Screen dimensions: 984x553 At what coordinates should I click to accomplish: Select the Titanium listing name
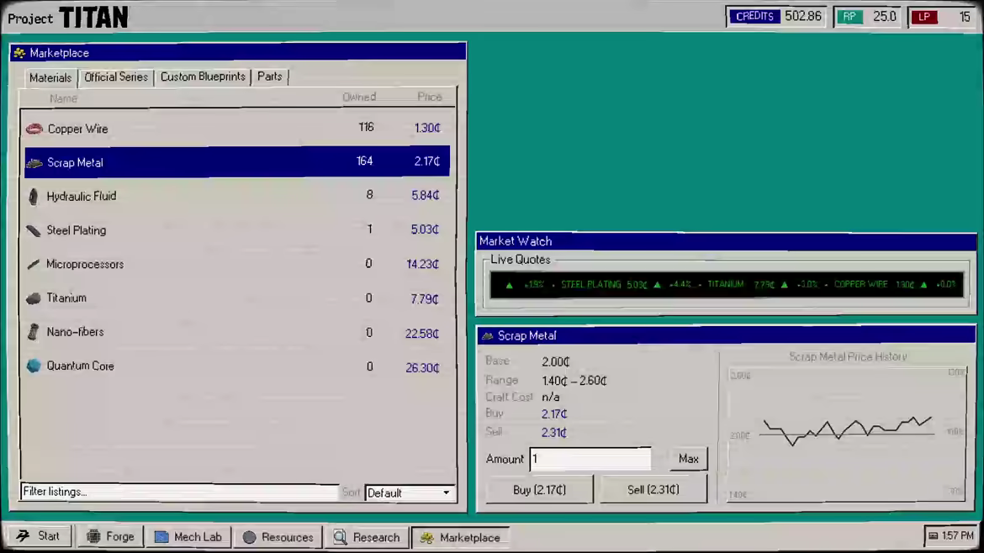click(x=66, y=298)
